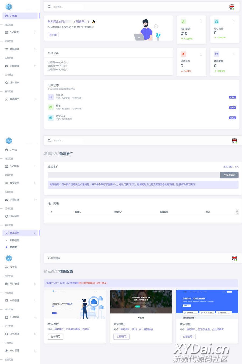The height and width of the screenshot is (364, 242).
Task: Click the 当前消费 card's three-dot icon
Action: [x=201, y=54]
